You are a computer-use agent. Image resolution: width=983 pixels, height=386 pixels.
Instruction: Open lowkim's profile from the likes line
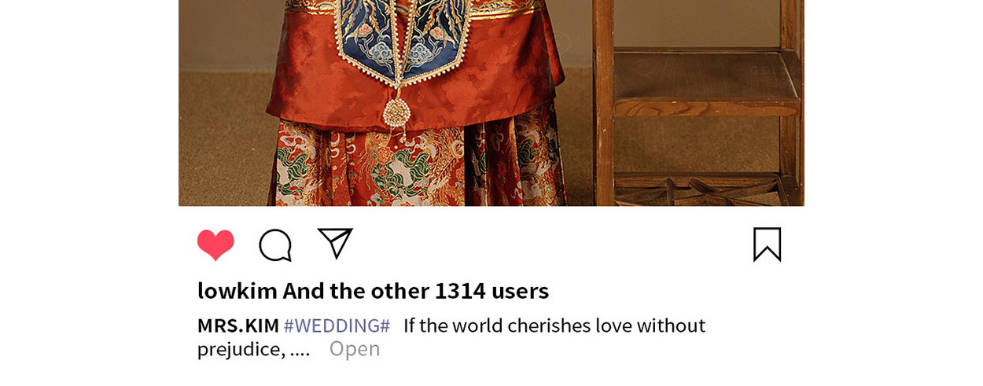pos(237,291)
